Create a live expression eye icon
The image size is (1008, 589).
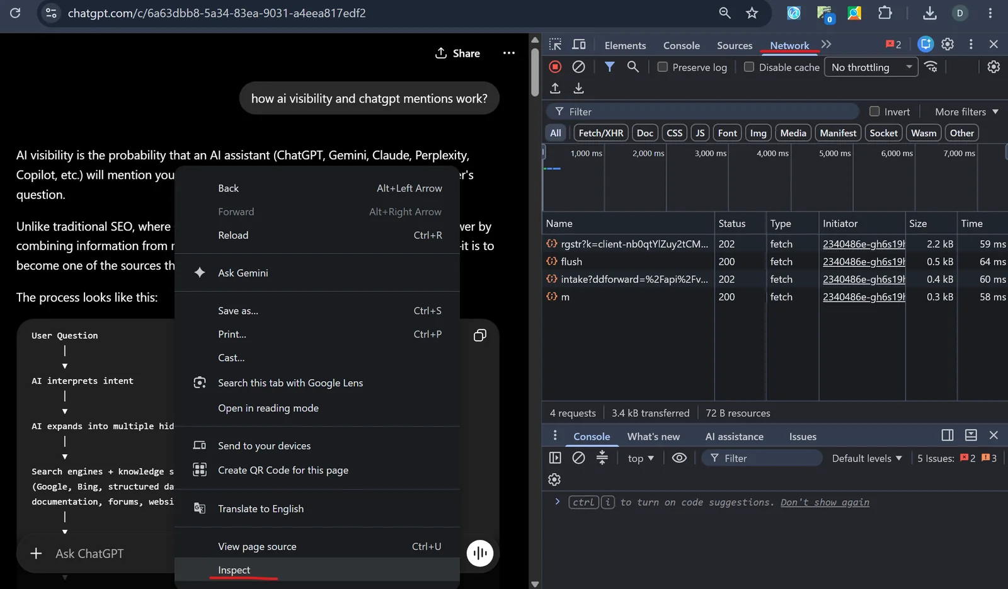679,458
